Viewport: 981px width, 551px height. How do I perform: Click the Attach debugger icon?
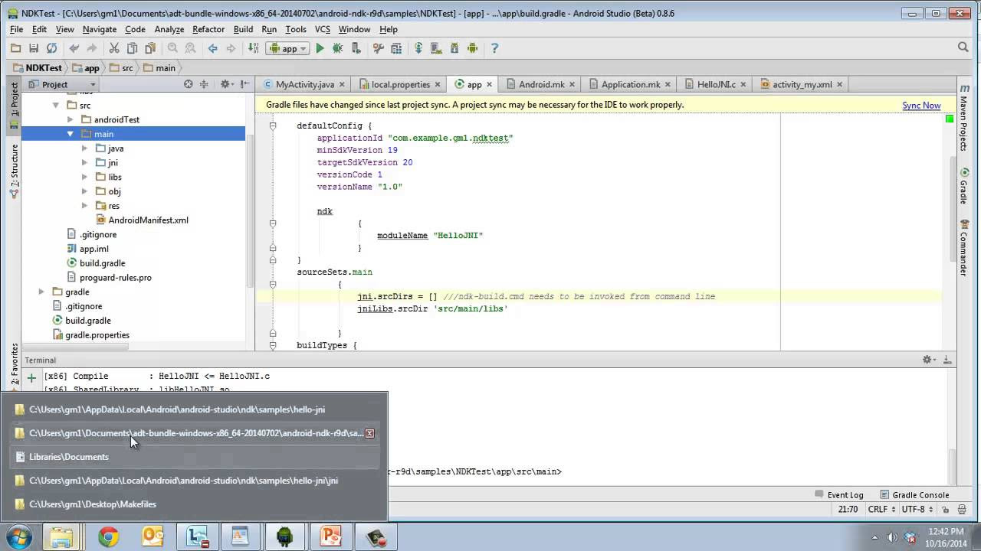[x=356, y=48]
